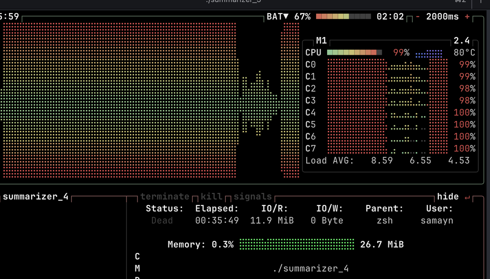
Task: Click kill for the selected process
Action: tap(212, 196)
